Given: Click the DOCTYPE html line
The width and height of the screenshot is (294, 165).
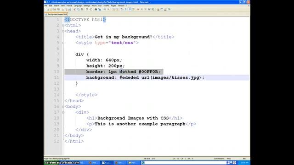Looking at the screenshot, I should pos(85,20).
